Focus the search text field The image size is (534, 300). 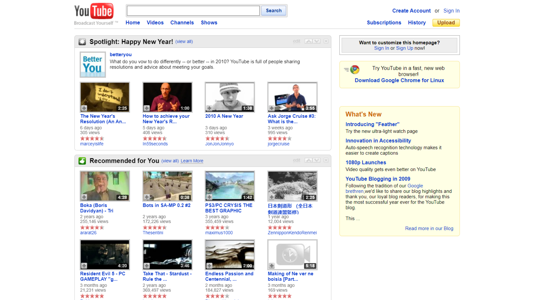pyautogui.click(x=193, y=11)
